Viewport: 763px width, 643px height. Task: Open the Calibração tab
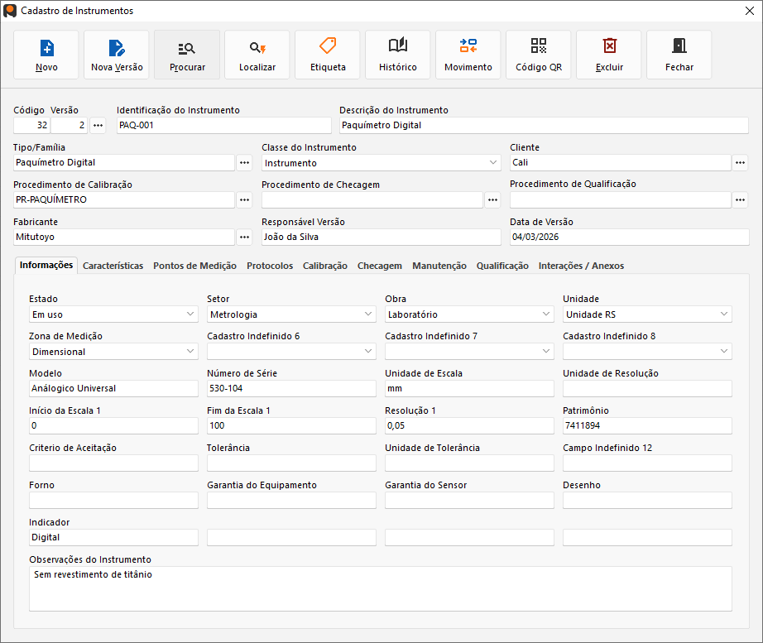(324, 266)
